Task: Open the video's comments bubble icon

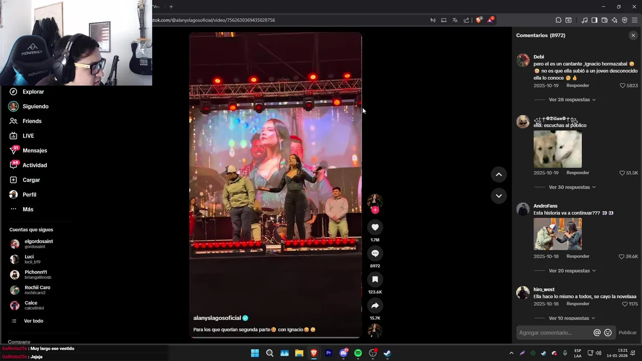Action: (375, 253)
